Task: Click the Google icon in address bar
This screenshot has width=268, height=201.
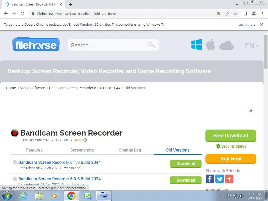Action: click(218, 14)
